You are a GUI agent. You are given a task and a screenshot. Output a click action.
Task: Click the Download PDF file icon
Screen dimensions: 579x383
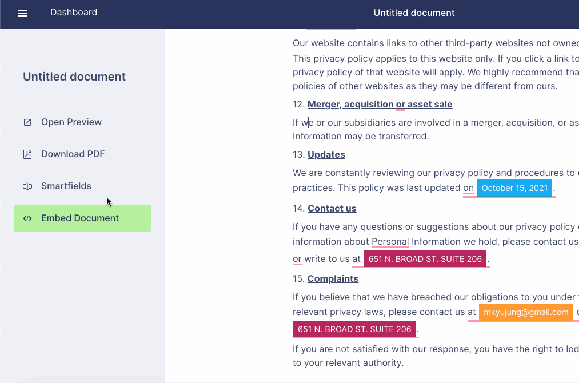point(27,154)
